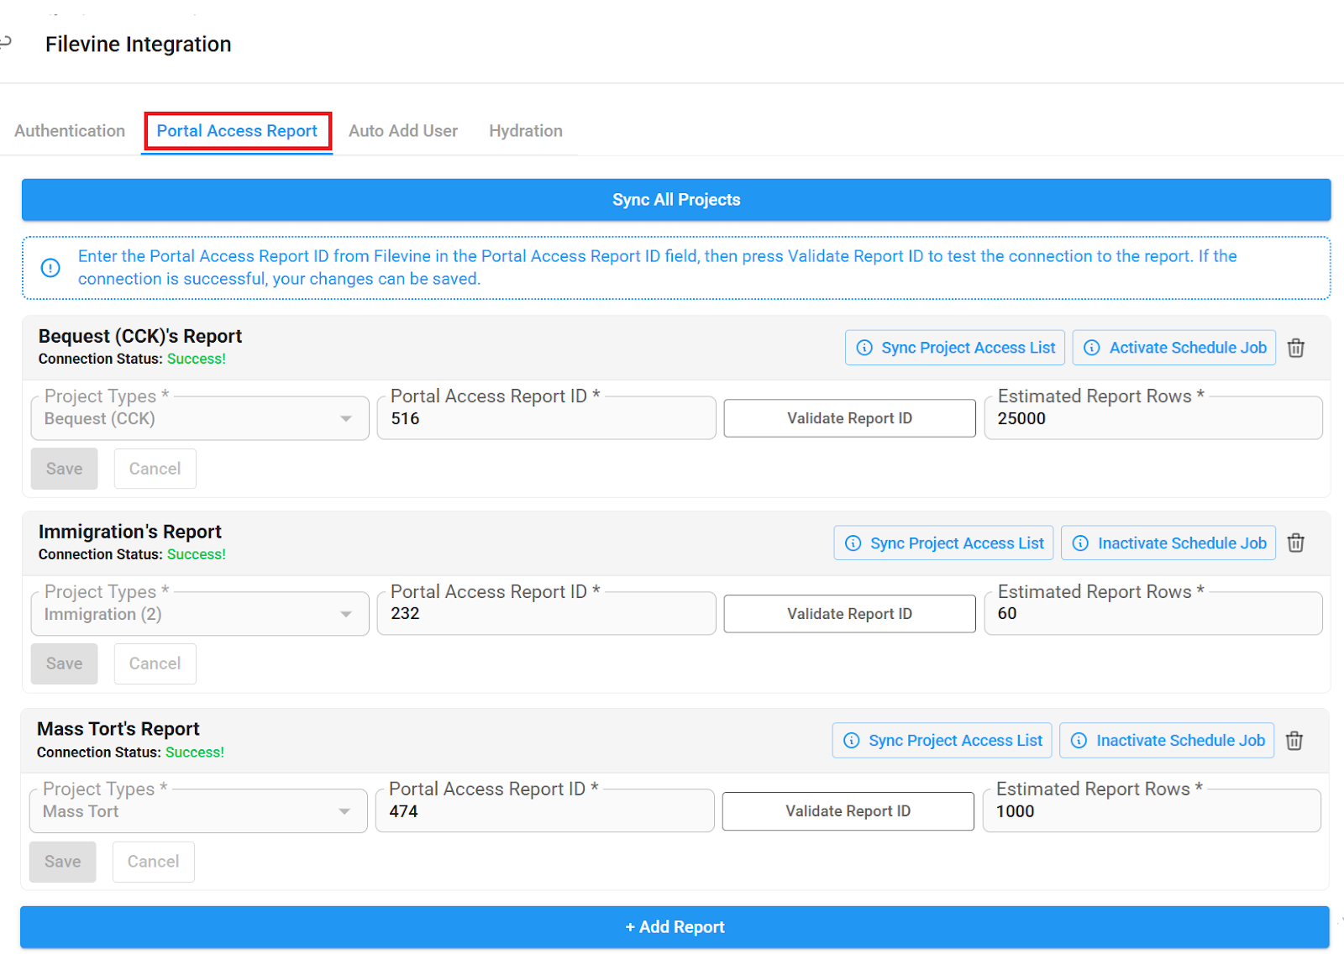This screenshot has height=965, width=1344.
Task: Activate Schedule Job for Bequest (CCK) report
Action: click(x=1174, y=348)
